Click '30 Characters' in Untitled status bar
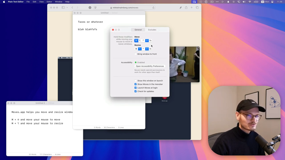Viewport: 285px width, 160px height. [x=109, y=128]
